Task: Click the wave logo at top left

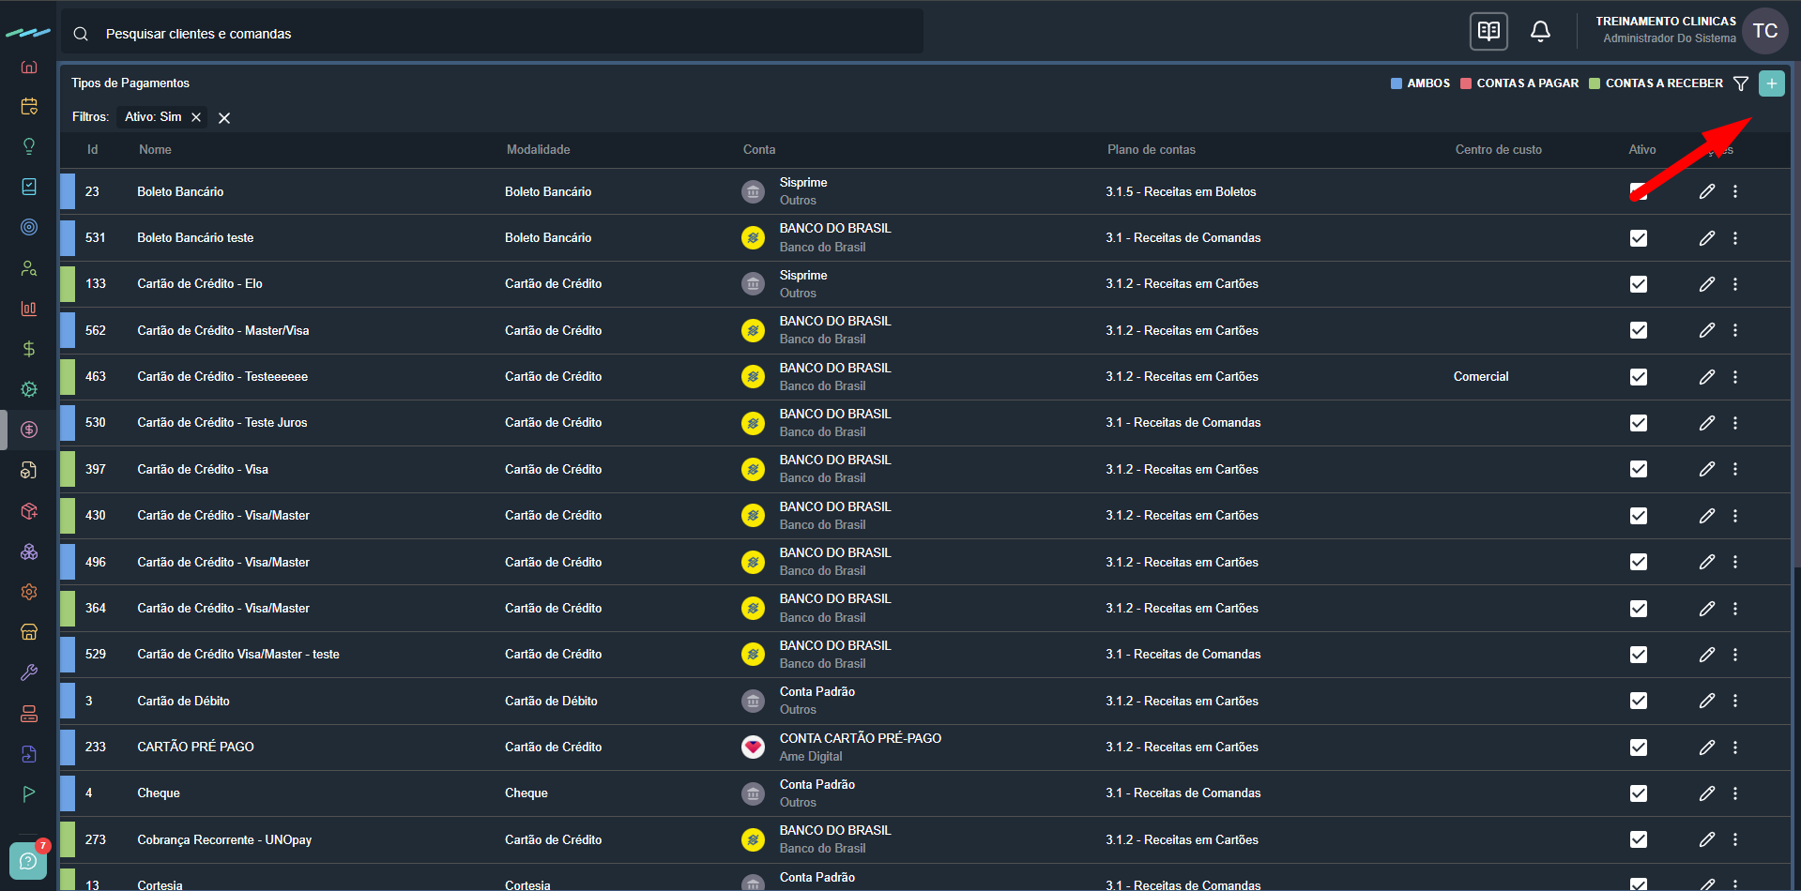Action: pyautogui.click(x=28, y=33)
